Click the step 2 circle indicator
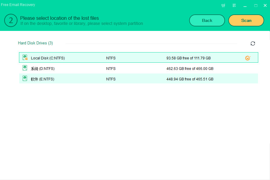This screenshot has height=180, width=270. coord(11,20)
